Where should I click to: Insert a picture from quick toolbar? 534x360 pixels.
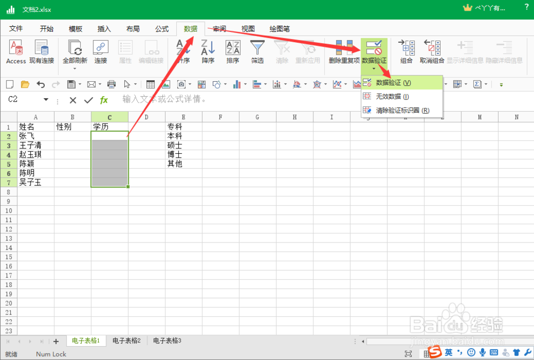click(x=166, y=84)
